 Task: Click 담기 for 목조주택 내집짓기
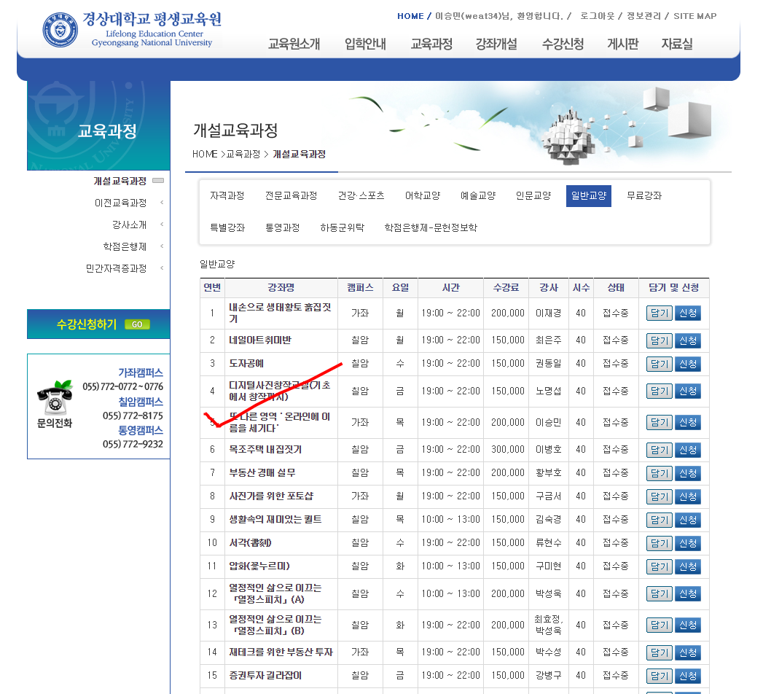[660, 450]
